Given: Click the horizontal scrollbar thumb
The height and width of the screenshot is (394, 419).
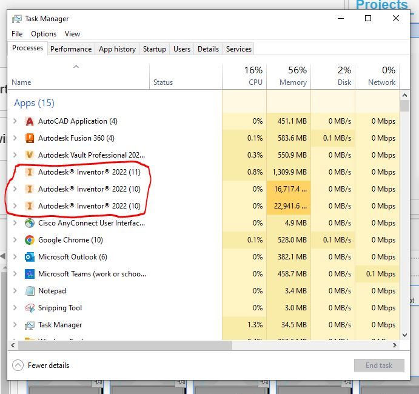Looking at the screenshot, I should (x=125, y=345).
